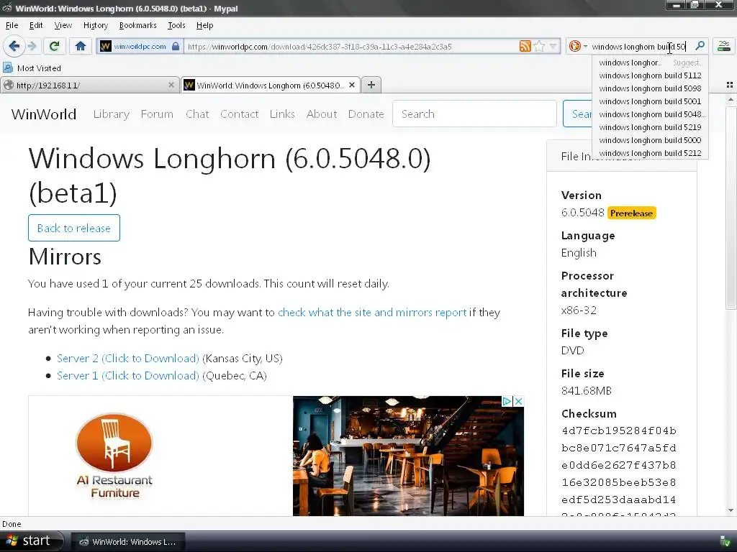Open the Home page icon

coord(81,46)
